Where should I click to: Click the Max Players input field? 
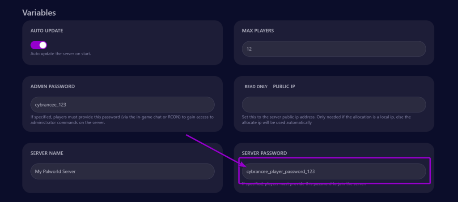[334, 49]
